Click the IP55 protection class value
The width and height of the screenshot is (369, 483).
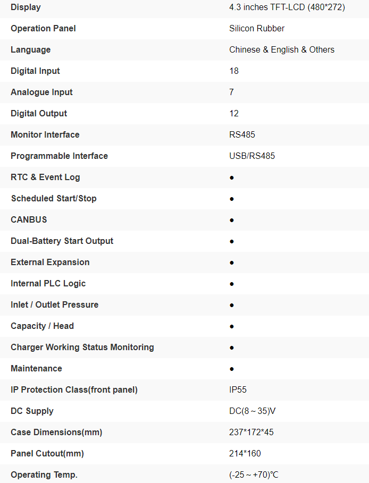pyautogui.click(x=238, y=390)
